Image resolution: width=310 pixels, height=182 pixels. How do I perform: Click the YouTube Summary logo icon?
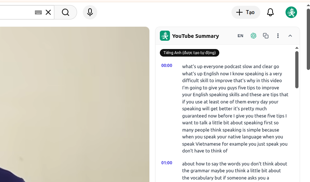pyautogui.click(x=165, y=36)
